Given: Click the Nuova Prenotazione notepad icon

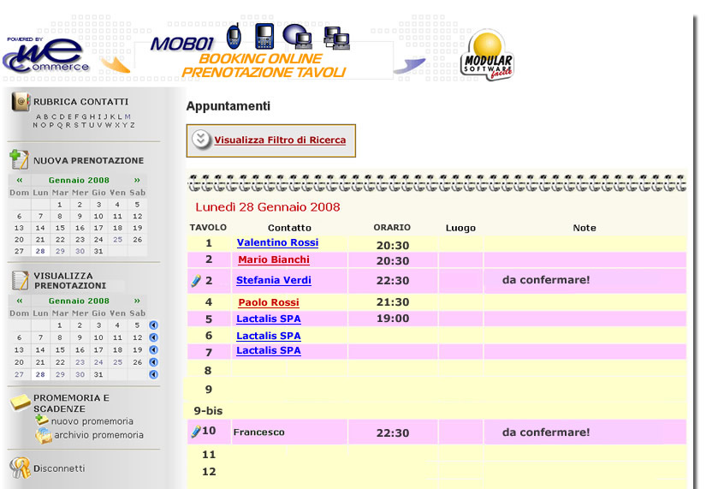Looking at the screenshot, I should (20, 159).
